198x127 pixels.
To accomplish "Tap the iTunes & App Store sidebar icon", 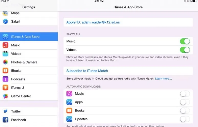I will coord(5,37).
